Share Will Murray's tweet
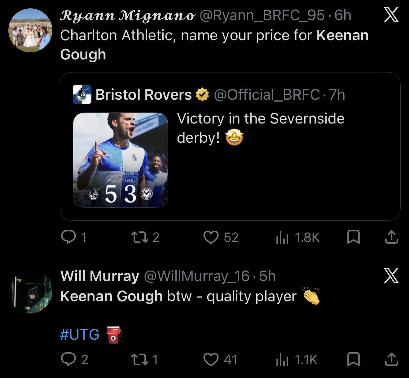 point(391,359)
